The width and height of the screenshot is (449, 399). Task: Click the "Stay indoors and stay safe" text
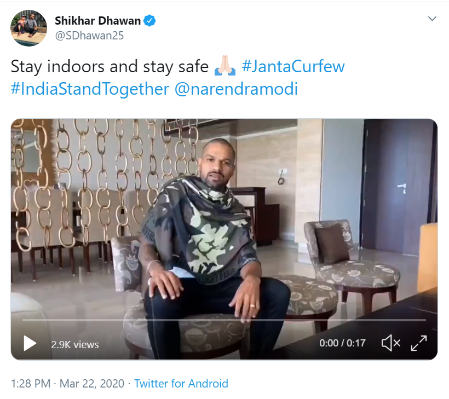point(110,66)
